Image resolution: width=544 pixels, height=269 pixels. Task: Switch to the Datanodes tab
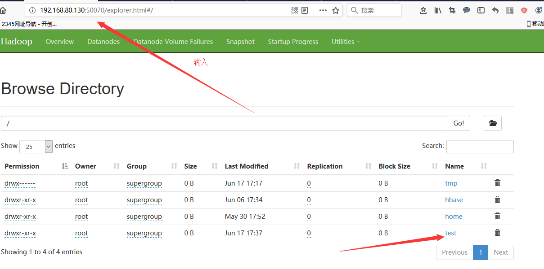(103, 42)
